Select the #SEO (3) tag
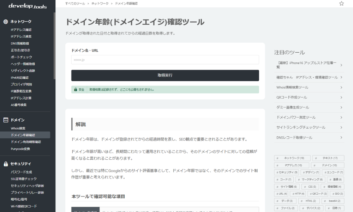This screenshot has height=212, width=353. click(337, 194)
